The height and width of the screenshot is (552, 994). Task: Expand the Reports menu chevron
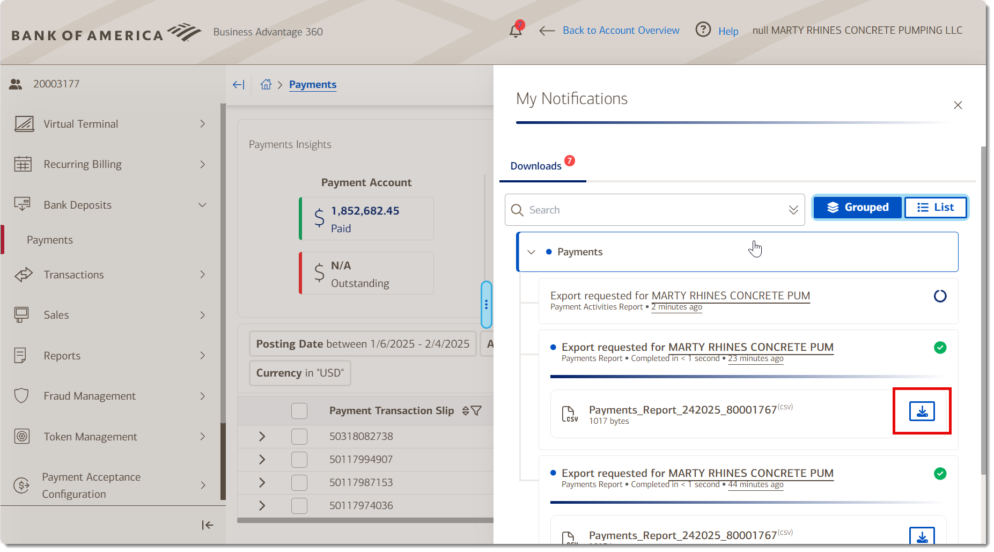pyautogui.click(x=203, y=355)
